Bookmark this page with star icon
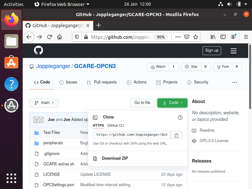Screen dimensions: 252x189 click(196, 37)
